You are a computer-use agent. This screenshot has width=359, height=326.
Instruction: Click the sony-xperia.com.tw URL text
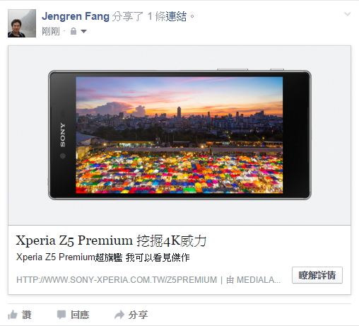click(x=117, y=280)
